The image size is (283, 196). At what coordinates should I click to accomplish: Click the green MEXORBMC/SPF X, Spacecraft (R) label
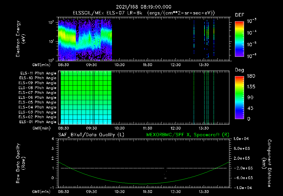pyautogui.click(x=188, y=135)
